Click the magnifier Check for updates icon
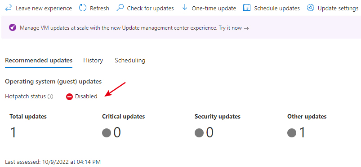The width and height of the screenshot is (361, 167). coord(120,8)
